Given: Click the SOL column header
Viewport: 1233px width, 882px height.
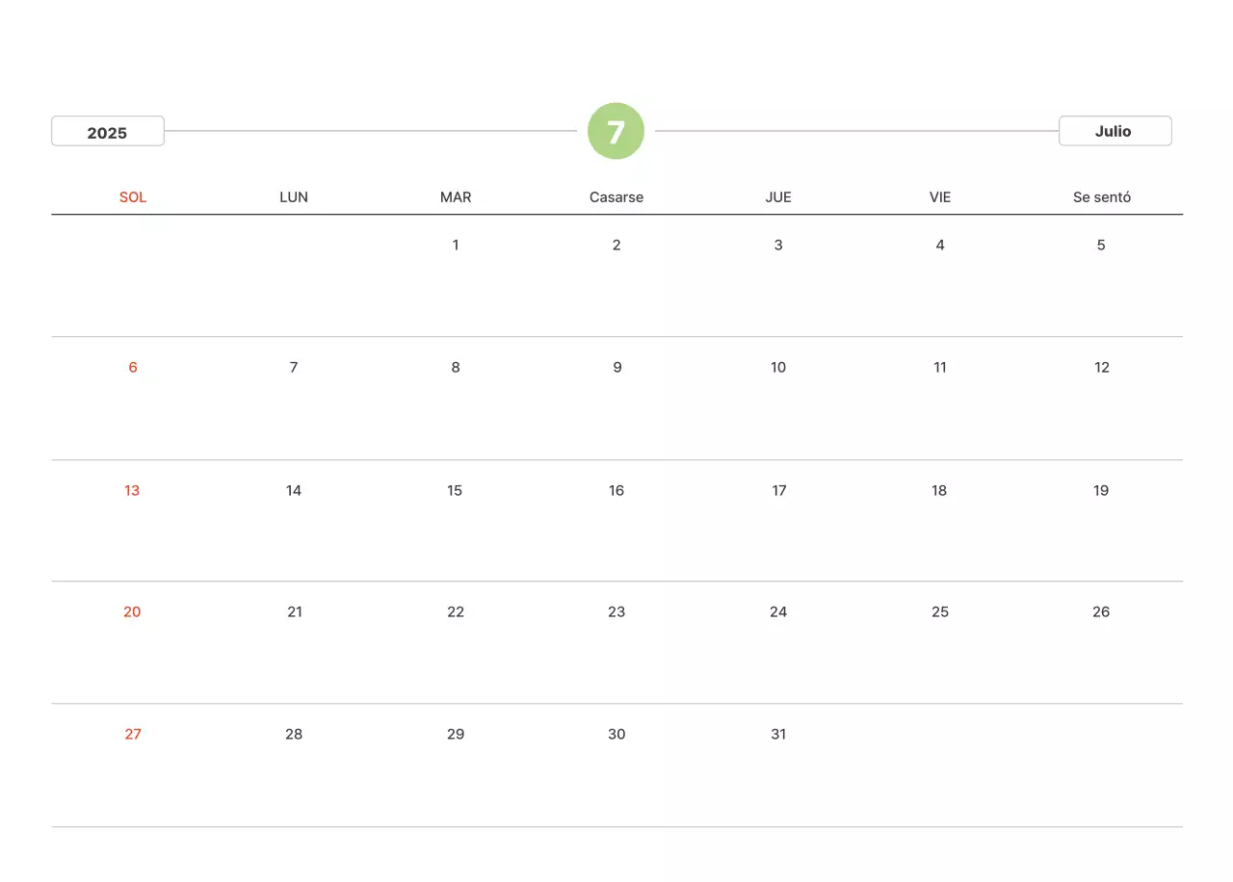Looking at the screenshot, I should click(133, 197).
